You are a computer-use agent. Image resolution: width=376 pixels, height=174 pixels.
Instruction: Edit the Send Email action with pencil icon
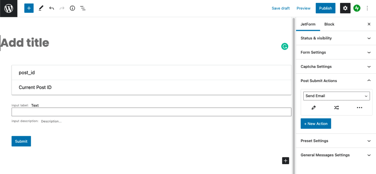point(314,108)
